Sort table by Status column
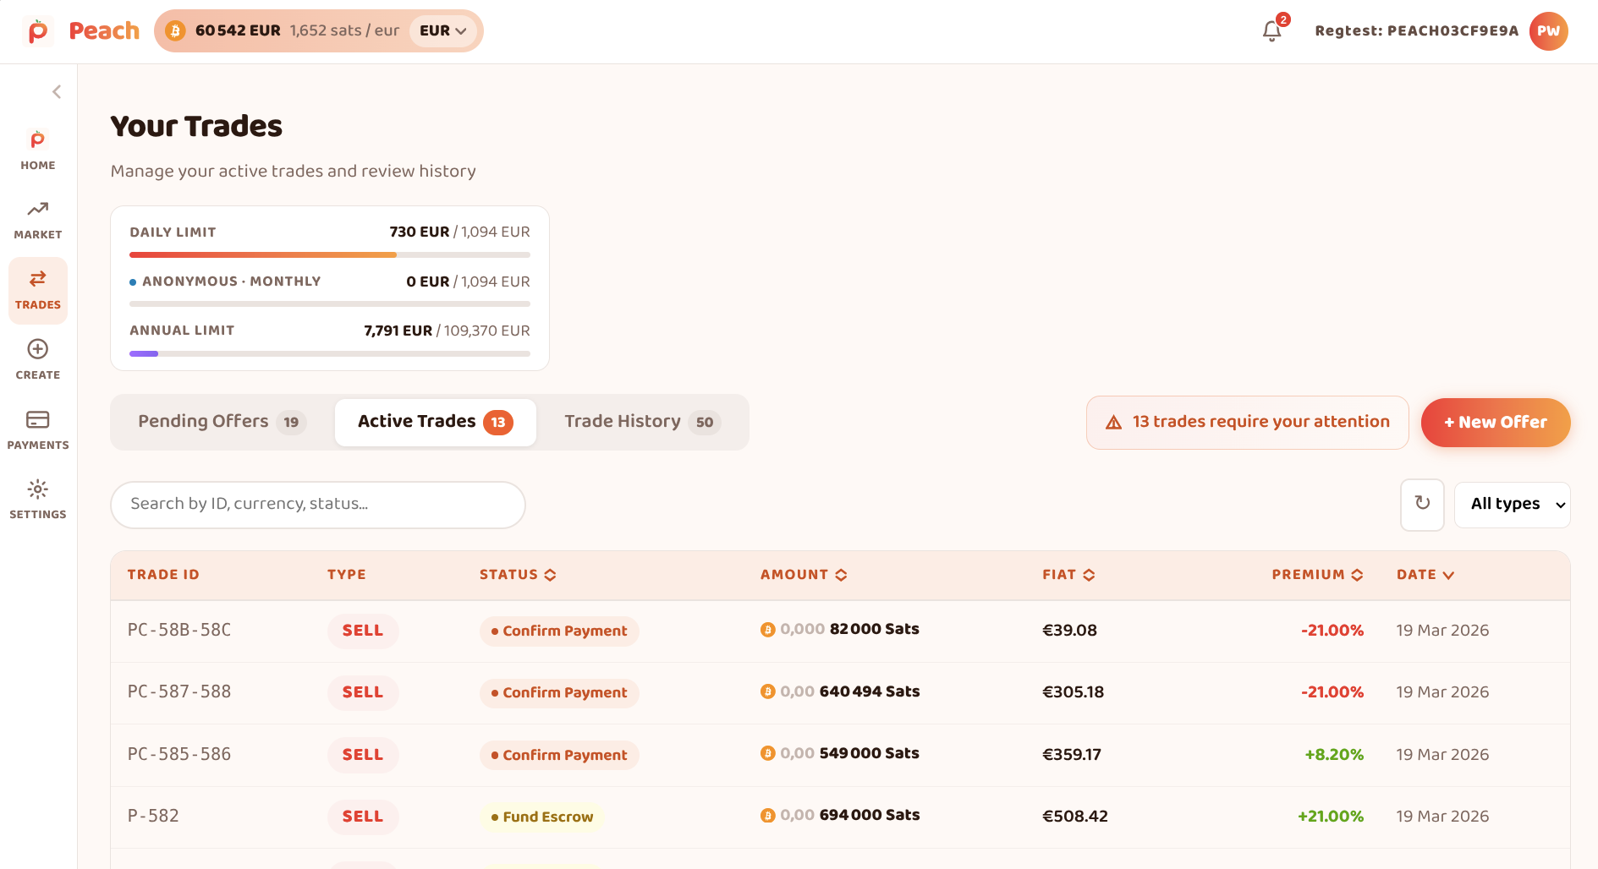The width and height of the screenshot is (1598, 869). click(518, 575)
